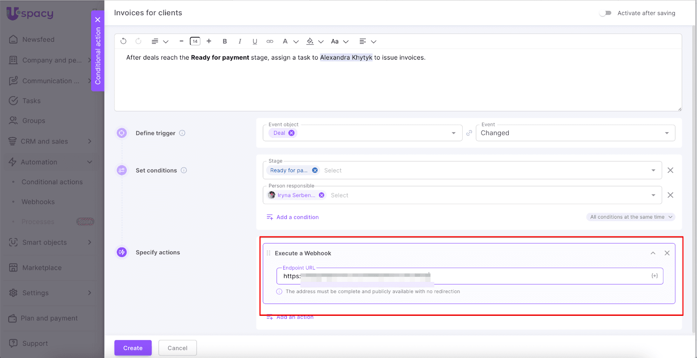Click the Add a condition link
This screenshot has height=358, width=697.
tap(297, 217)
